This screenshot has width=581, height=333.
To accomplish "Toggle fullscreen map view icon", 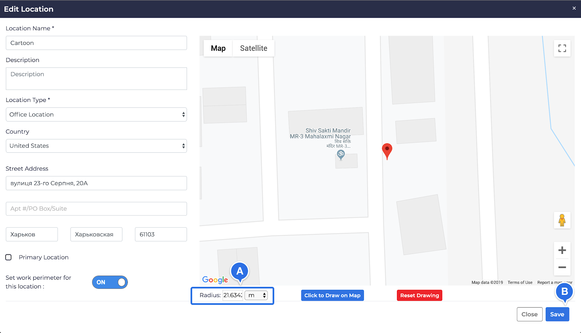I will pos(562,48).
